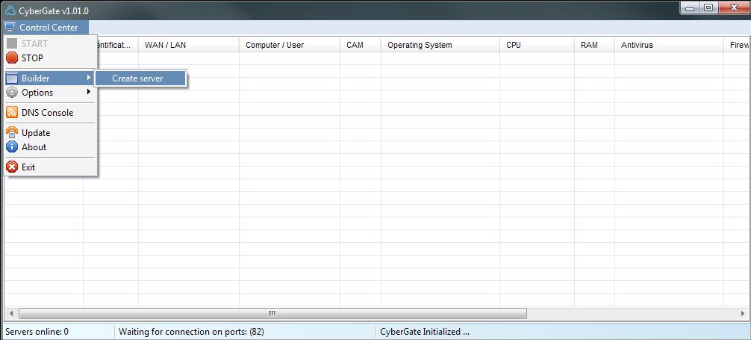Expand the Options submenu arrow
Screen dimensions: 751x340
pyautogui.click(x=89, y=92)
